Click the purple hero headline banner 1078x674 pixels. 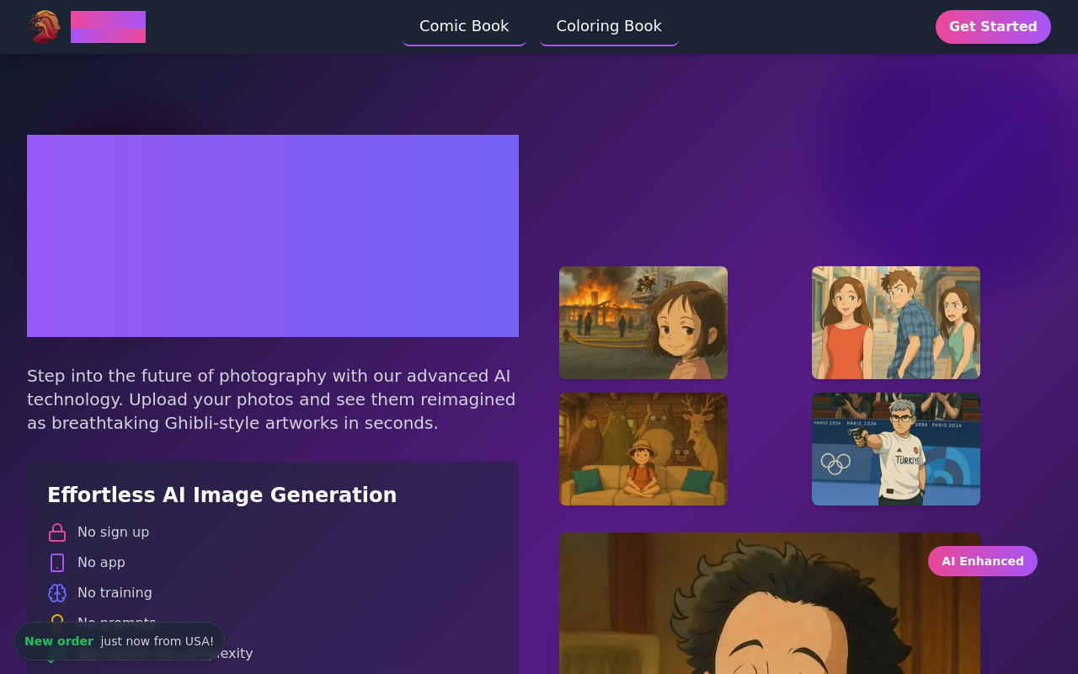point(273,236)
